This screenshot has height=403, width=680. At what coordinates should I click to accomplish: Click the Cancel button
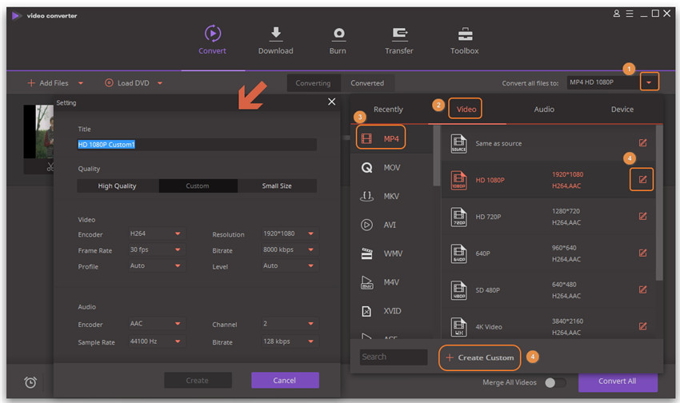[x=285, y=380]
